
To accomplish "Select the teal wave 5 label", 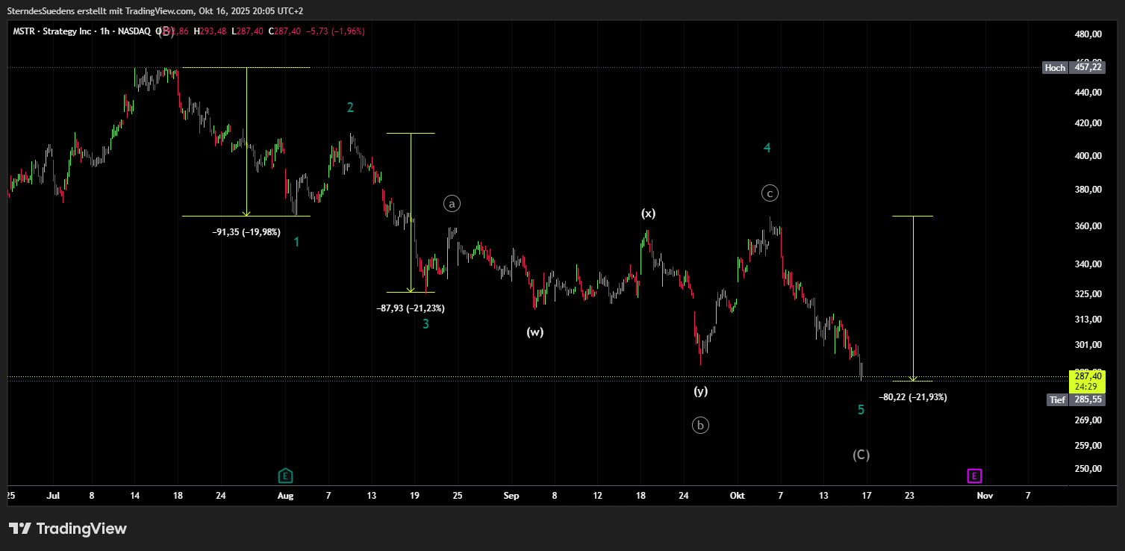I will pyautogui.click(x=861, y=410).
